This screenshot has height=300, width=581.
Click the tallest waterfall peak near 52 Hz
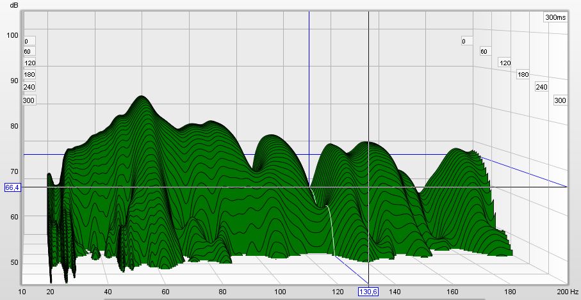click(141, 97)
